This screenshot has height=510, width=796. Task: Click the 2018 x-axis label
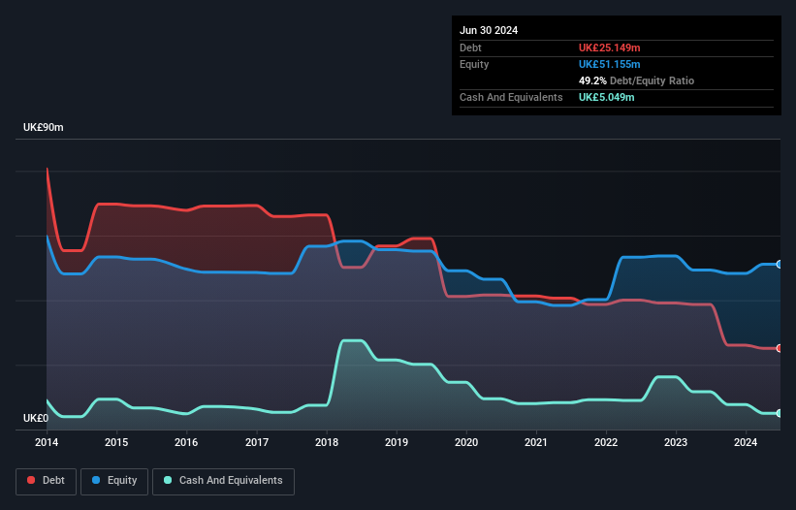pyautogui.click(x=327, y=442)
